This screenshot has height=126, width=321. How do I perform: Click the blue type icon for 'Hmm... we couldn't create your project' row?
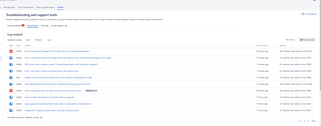pos(11,58)
